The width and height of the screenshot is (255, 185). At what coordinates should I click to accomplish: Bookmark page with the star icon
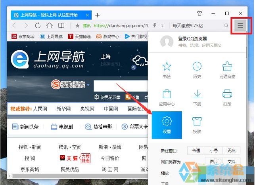(78, 26)
